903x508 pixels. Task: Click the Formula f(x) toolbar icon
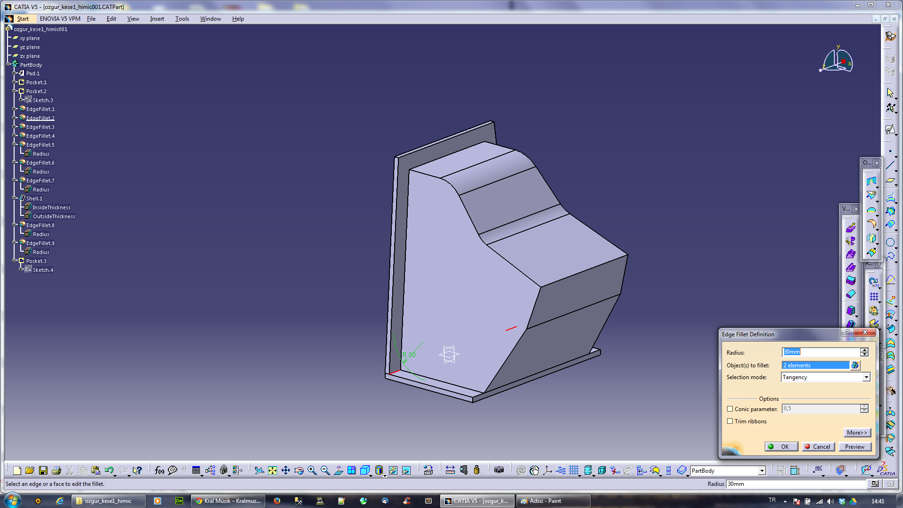coord(159,470)
